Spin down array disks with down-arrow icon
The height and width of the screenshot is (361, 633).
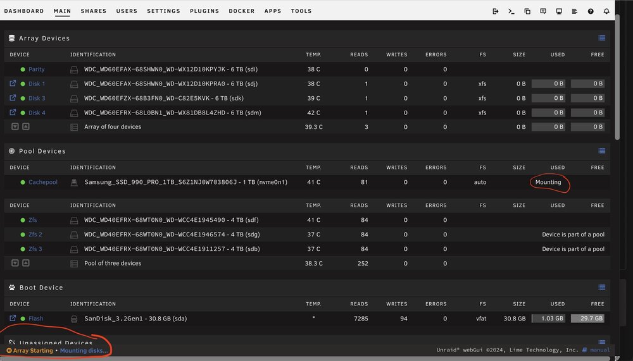(x=15, y=126)
